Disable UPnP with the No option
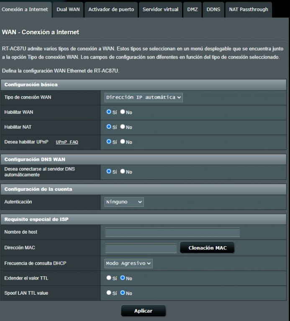The height and width of the screenshot is (321, 290). click(123, 142)
